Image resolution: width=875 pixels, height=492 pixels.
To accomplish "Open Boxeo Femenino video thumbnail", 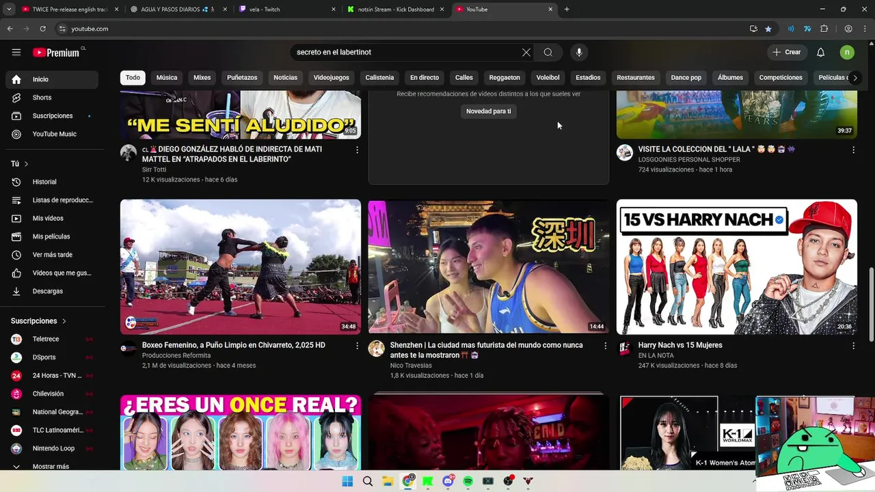I will click(x=241, y=266).
